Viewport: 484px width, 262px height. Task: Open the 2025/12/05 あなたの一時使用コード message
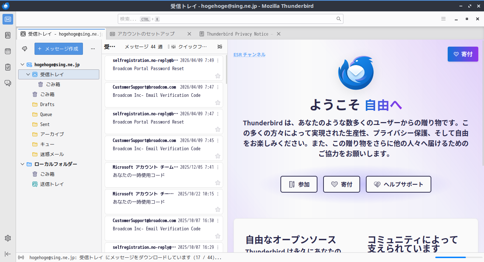pyautogui.click(x=164, y=175)
